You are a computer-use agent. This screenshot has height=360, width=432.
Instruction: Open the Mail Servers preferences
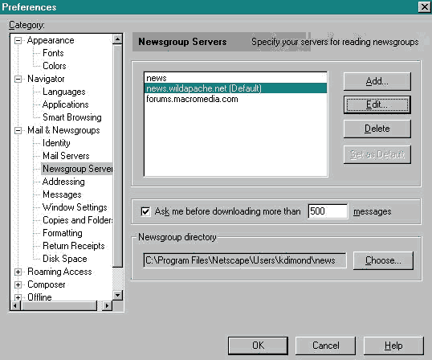[66, 156]
